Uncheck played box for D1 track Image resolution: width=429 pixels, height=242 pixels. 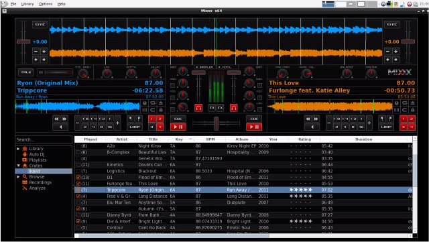pyautogui.click(x=78, y=178)
